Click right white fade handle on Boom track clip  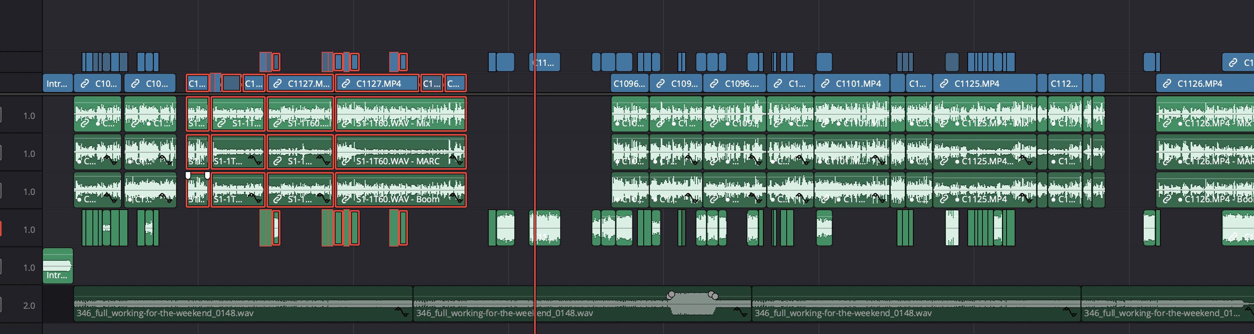click(x=207, y=175)
